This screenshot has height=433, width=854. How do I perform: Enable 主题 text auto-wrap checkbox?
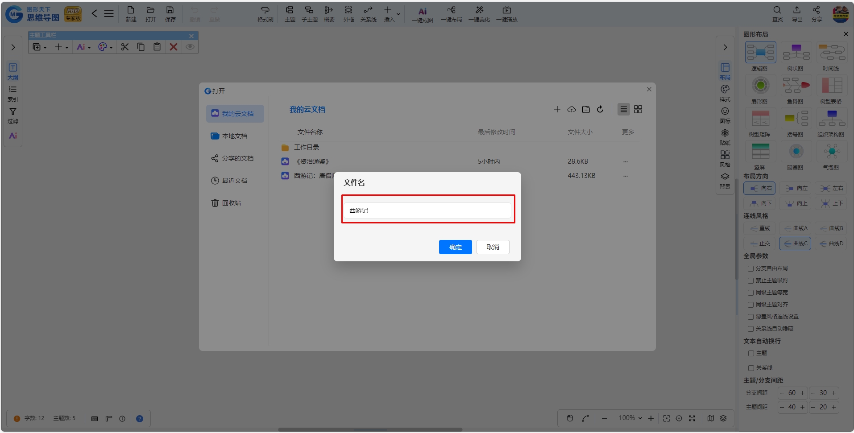tap(751, 353)
